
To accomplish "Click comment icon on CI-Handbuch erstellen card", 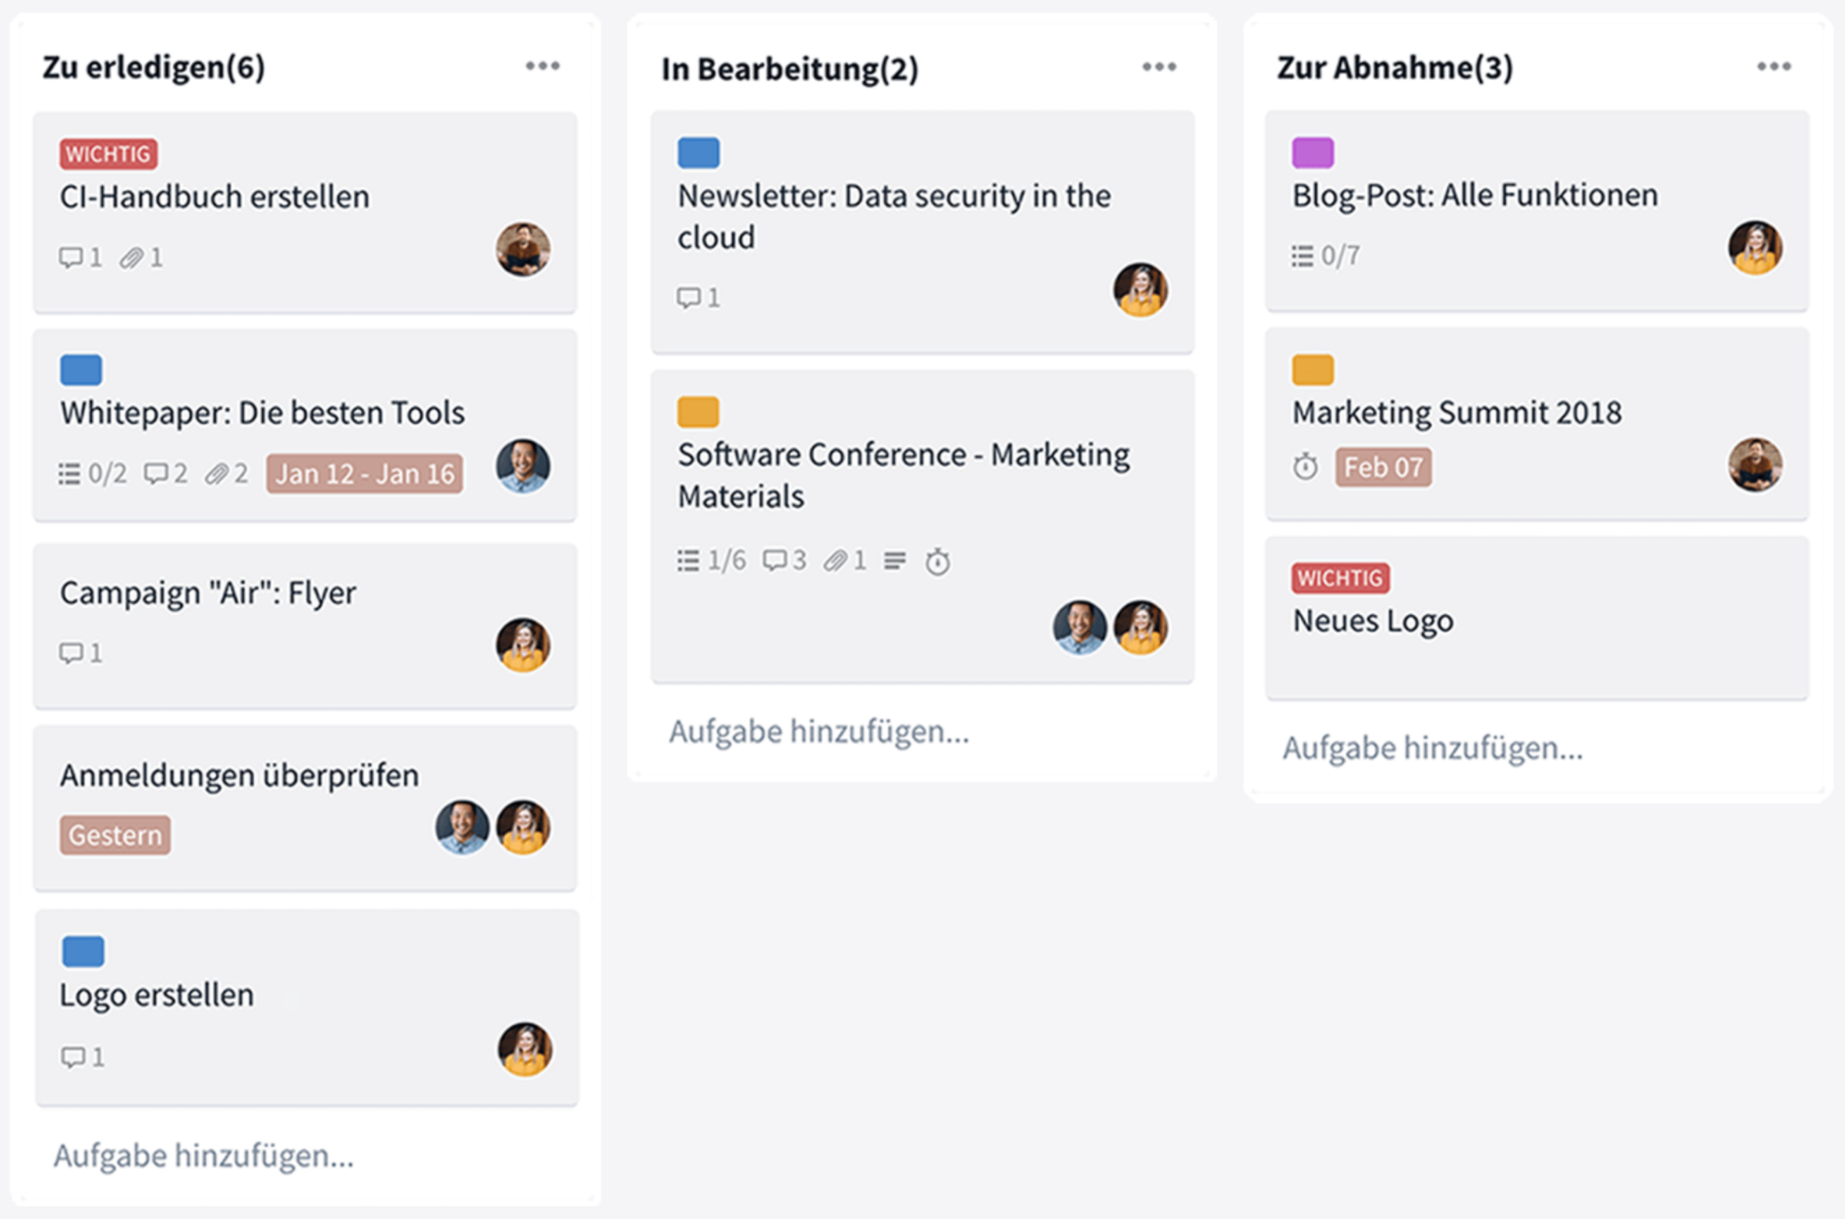I will click(71, 257).
